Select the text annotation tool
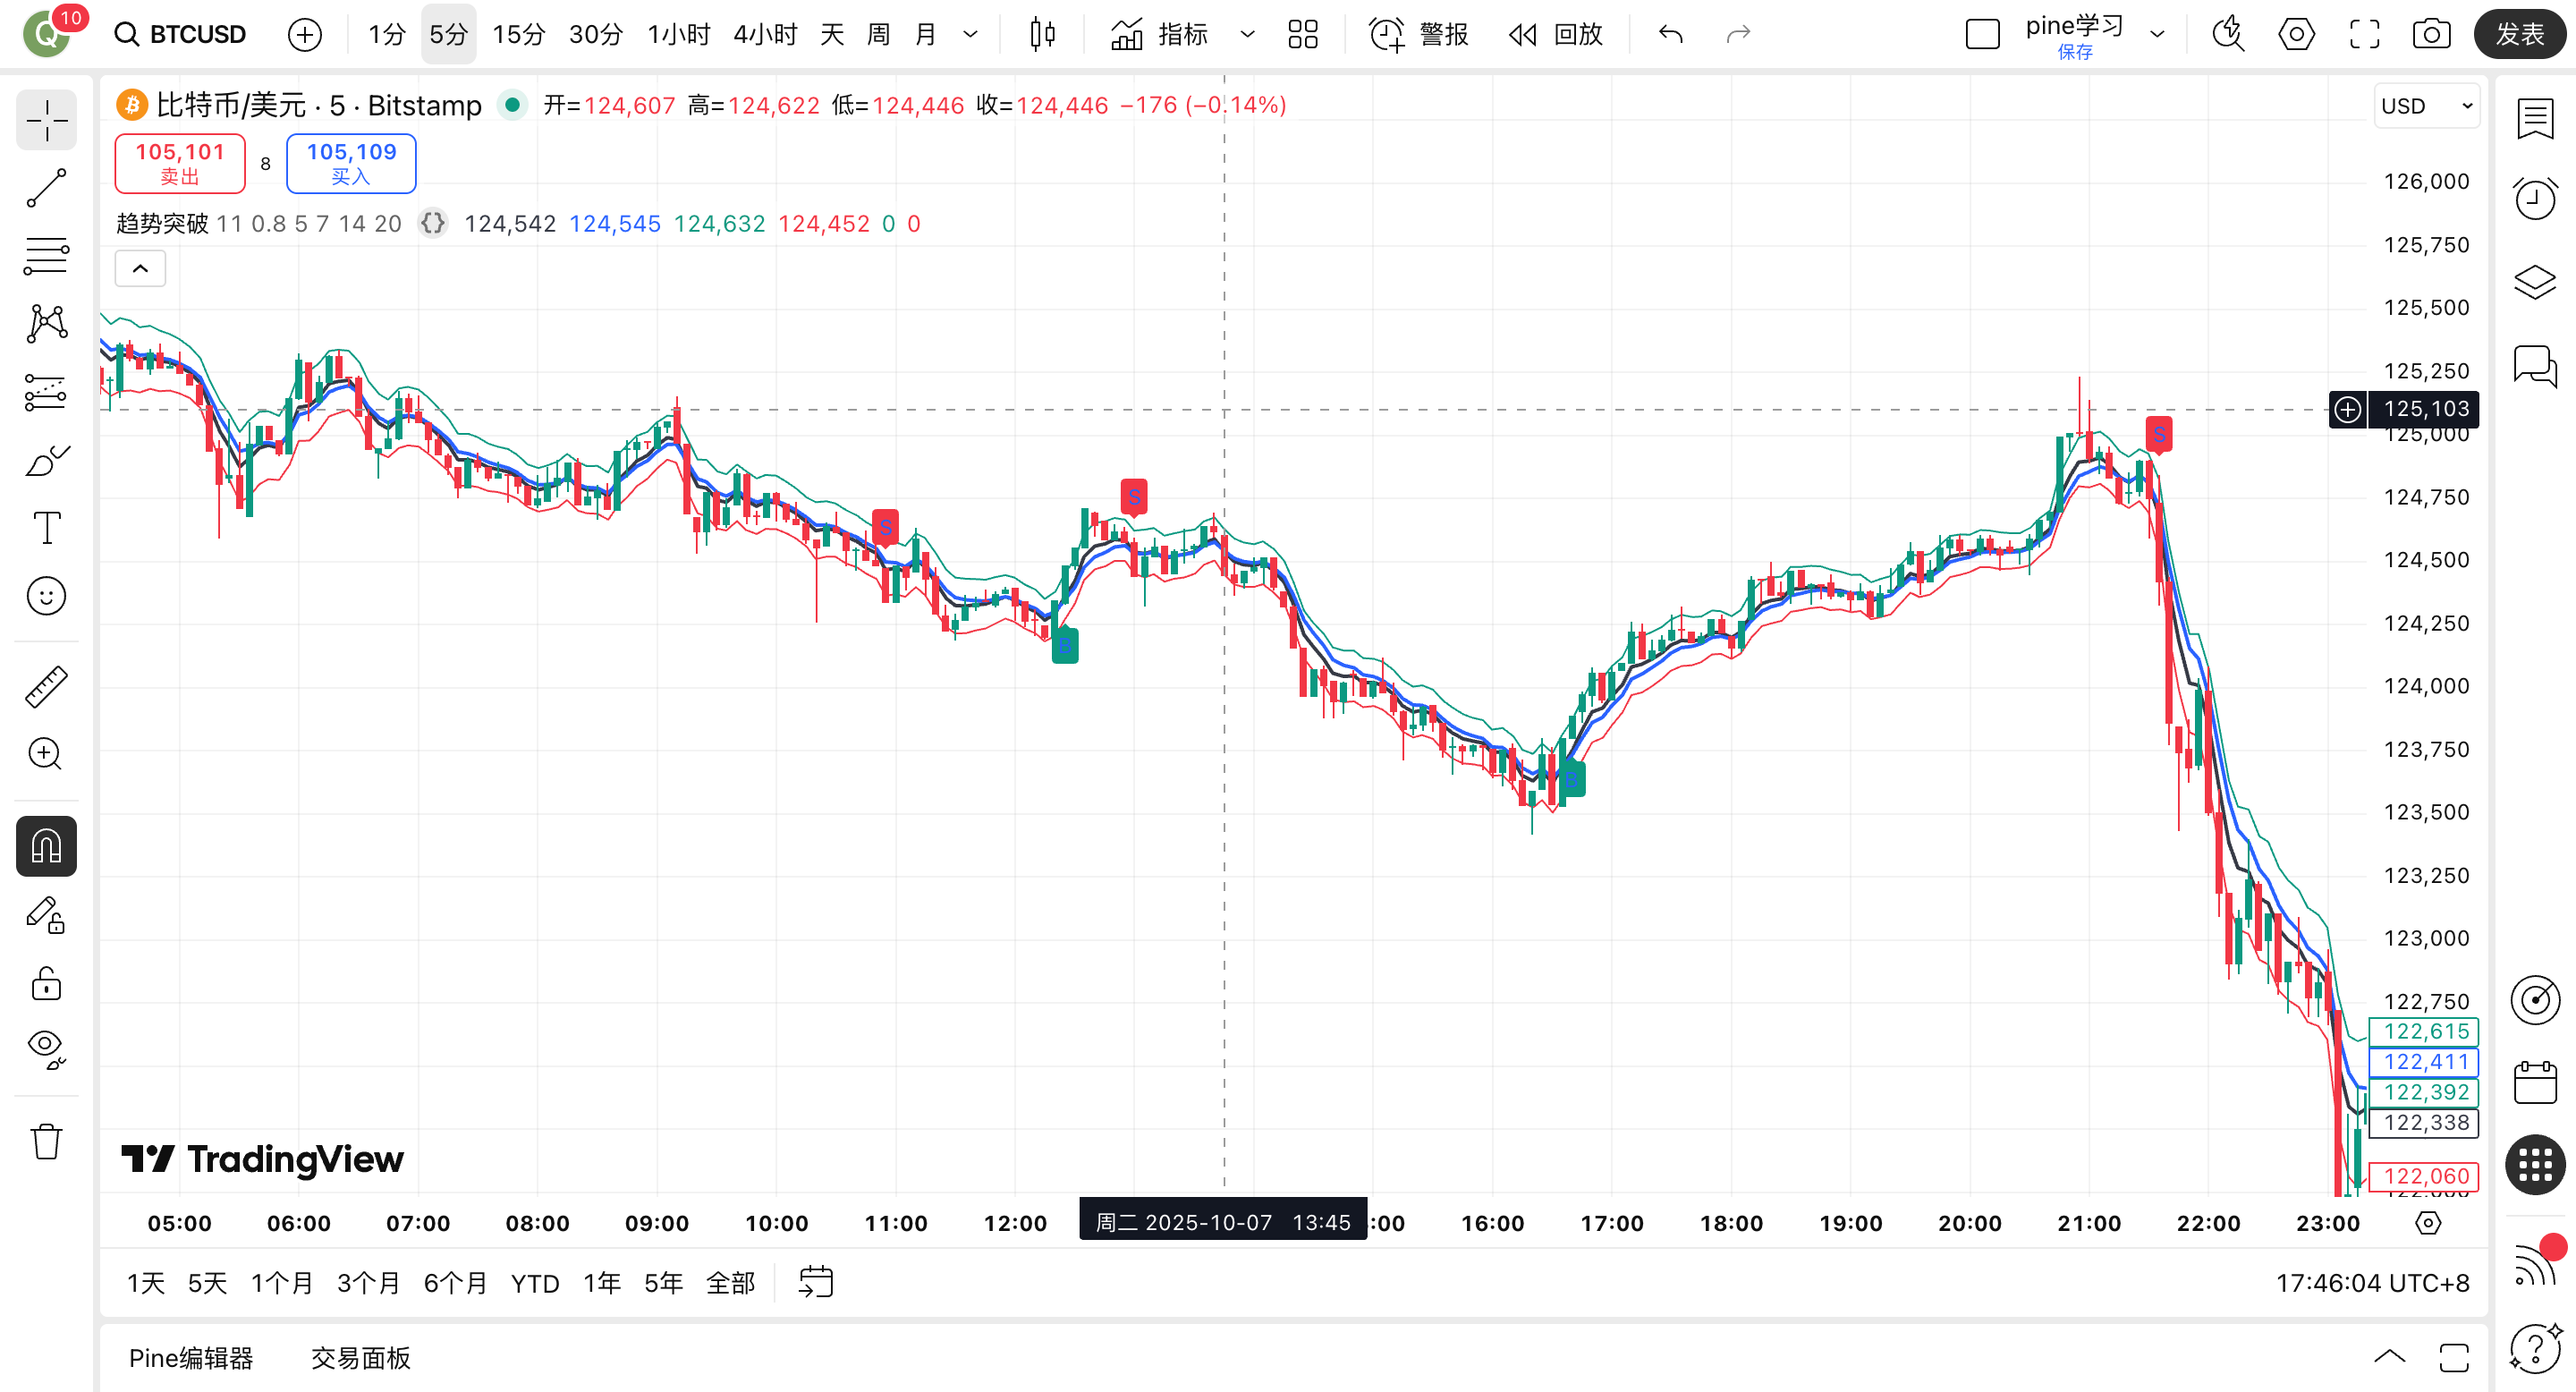Image resolution: width=2576 pixels, height=1392 pixels. pyautogui.click(x=46, y=527)
